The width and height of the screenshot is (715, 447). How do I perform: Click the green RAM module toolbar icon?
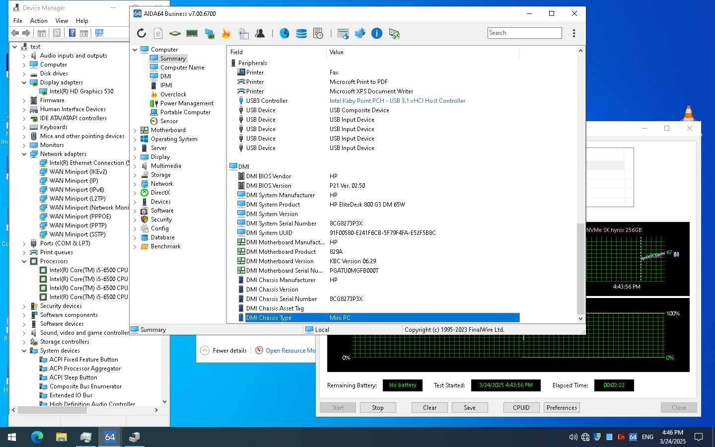click(192, 33)
